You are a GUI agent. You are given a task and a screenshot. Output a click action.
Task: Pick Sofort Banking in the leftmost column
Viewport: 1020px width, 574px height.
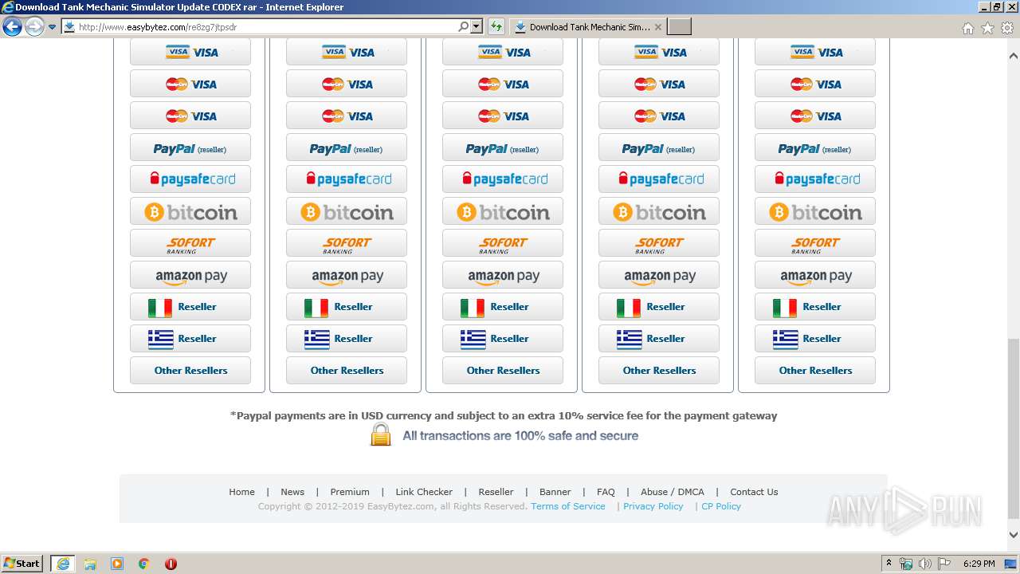coord(190,243)
